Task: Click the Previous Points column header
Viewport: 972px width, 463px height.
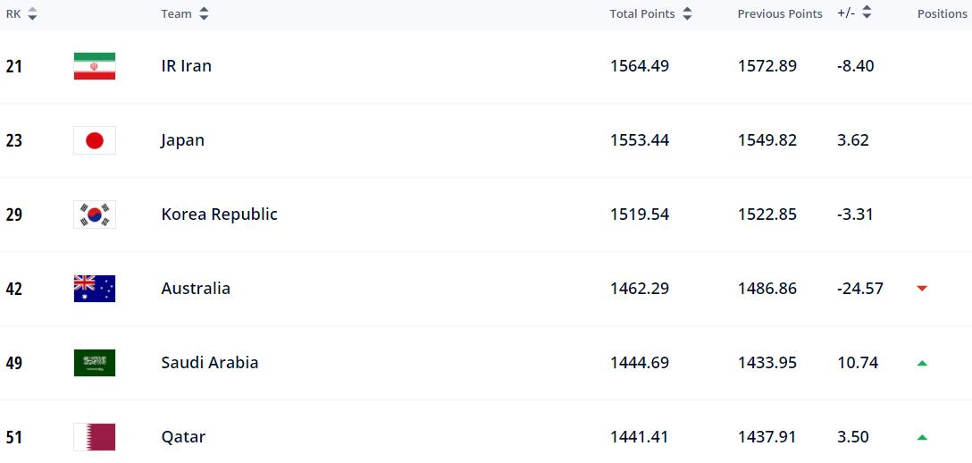Action: 779,14
